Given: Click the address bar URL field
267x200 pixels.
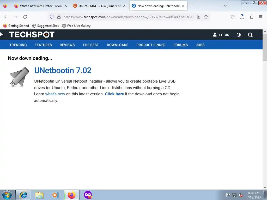Looking at the screenshot, I should tap(129, 17).
